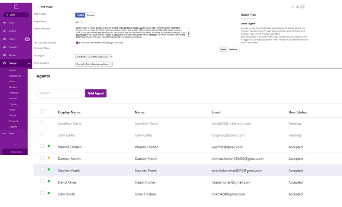Select the checkbox for Wasmil Chohan
This screenshot has width=342, height=207.
[42, 147]
